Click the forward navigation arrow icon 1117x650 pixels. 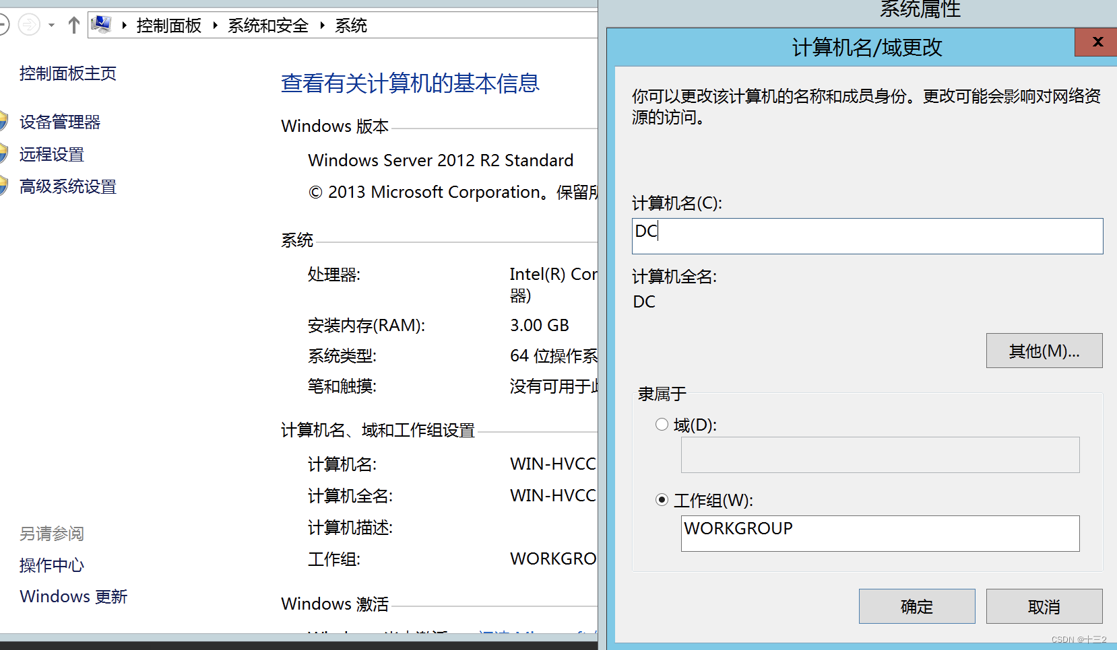29,26
